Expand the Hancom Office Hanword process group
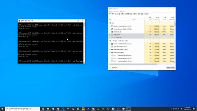The height and width of the screenshot is (111, 197). click(x=110, y=26)
